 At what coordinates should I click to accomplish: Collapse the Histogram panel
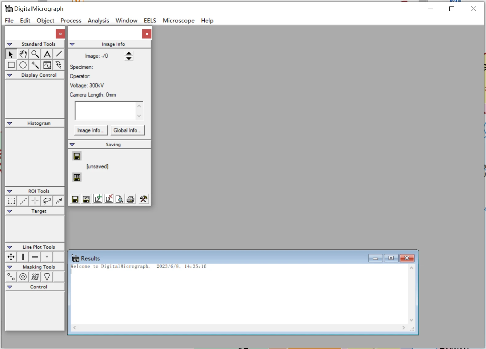(x=10, y=123)
